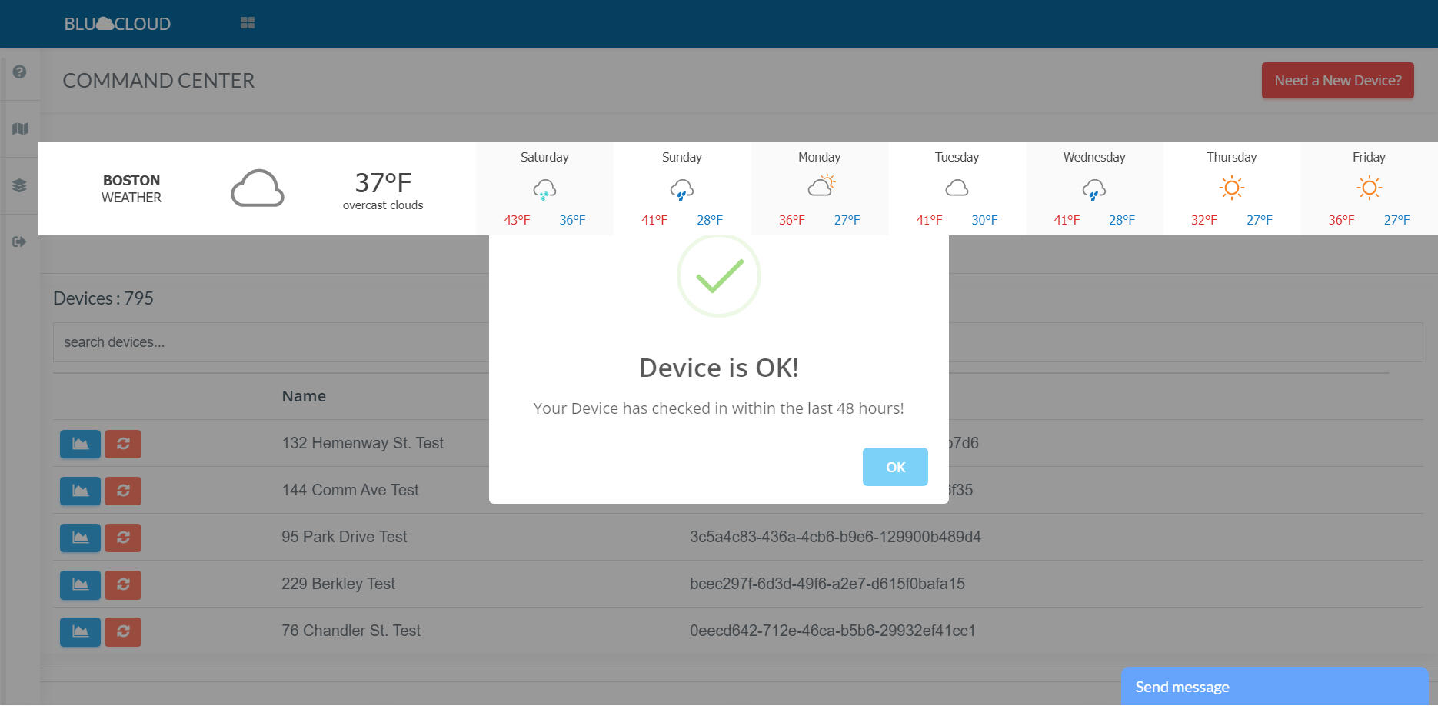Click the layers icon in the sidebar
Image resolution: width=1438 pixels, height=706 pixels.
20,185
